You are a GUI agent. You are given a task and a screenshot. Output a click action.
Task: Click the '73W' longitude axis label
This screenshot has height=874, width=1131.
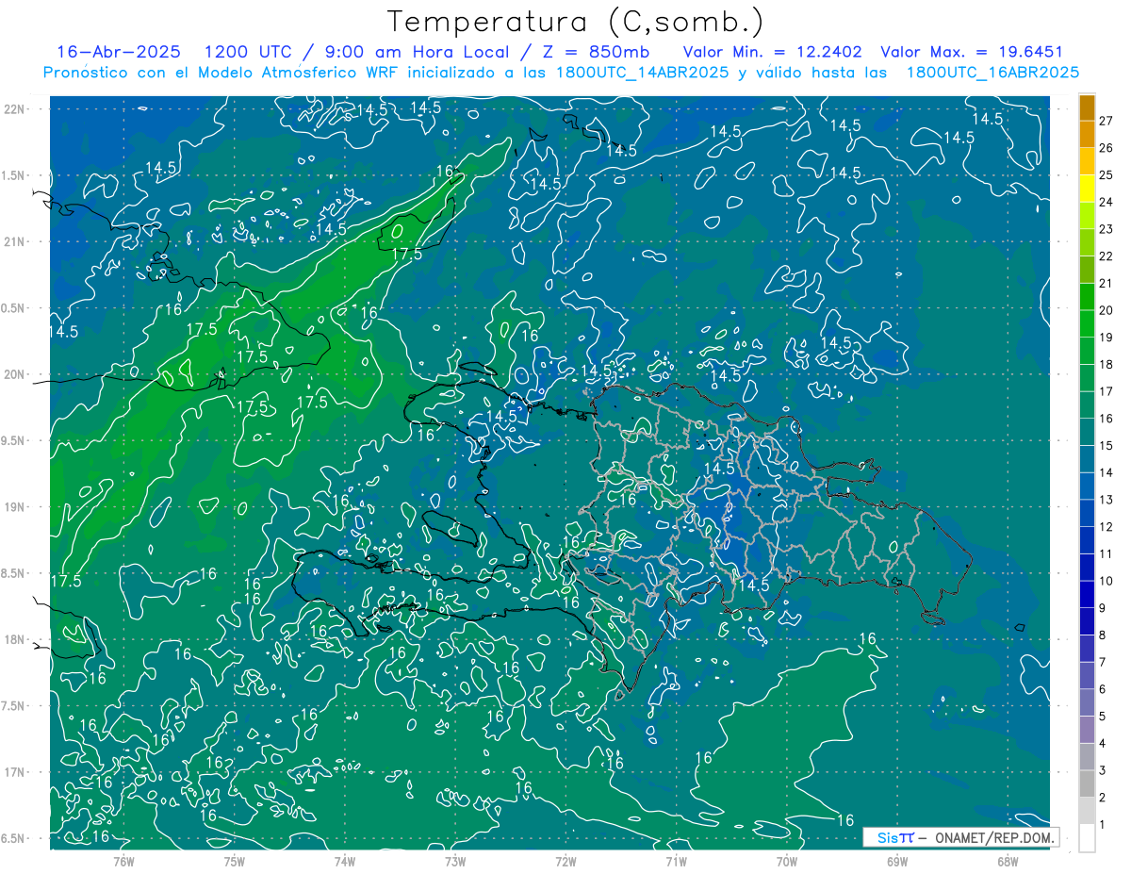(x=455, y=861)
